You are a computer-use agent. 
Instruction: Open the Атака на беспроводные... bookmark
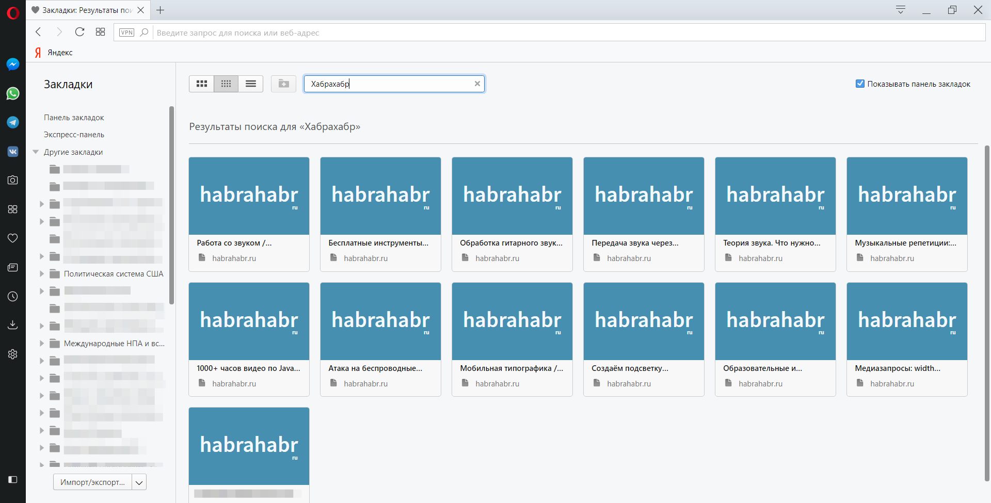pyautogui.click(x=380, y=339)
